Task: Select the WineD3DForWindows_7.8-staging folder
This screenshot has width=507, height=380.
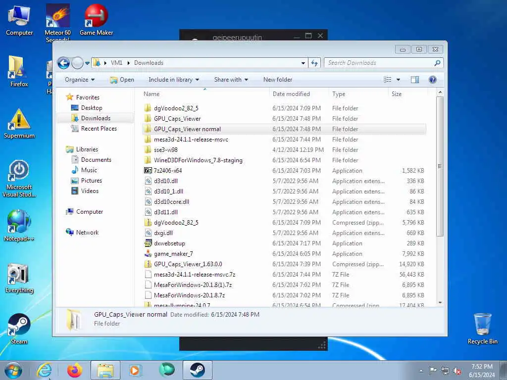Action: click(x=284, y=160)
